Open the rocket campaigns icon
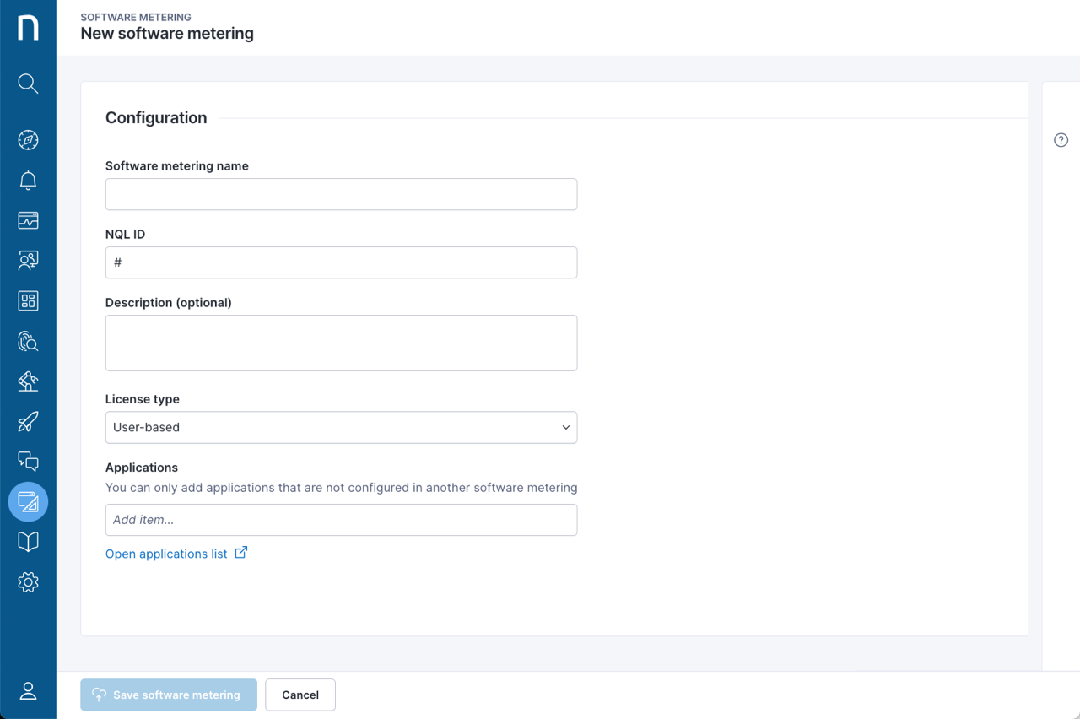The width and height of the screenshot is (1080, 719). [28, 421]
